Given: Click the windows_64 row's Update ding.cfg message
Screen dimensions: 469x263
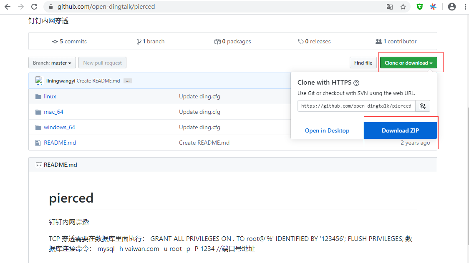Looking at the screenshot, I should 199,128.
